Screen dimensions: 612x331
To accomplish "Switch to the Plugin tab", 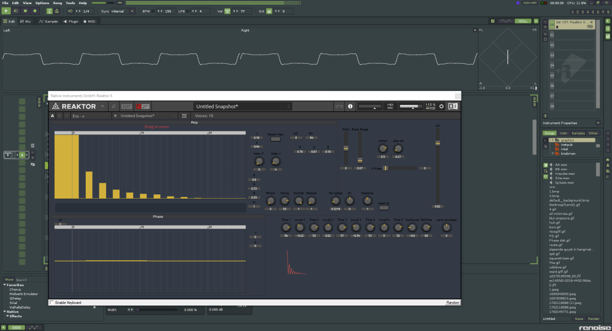I will (71, 21).
